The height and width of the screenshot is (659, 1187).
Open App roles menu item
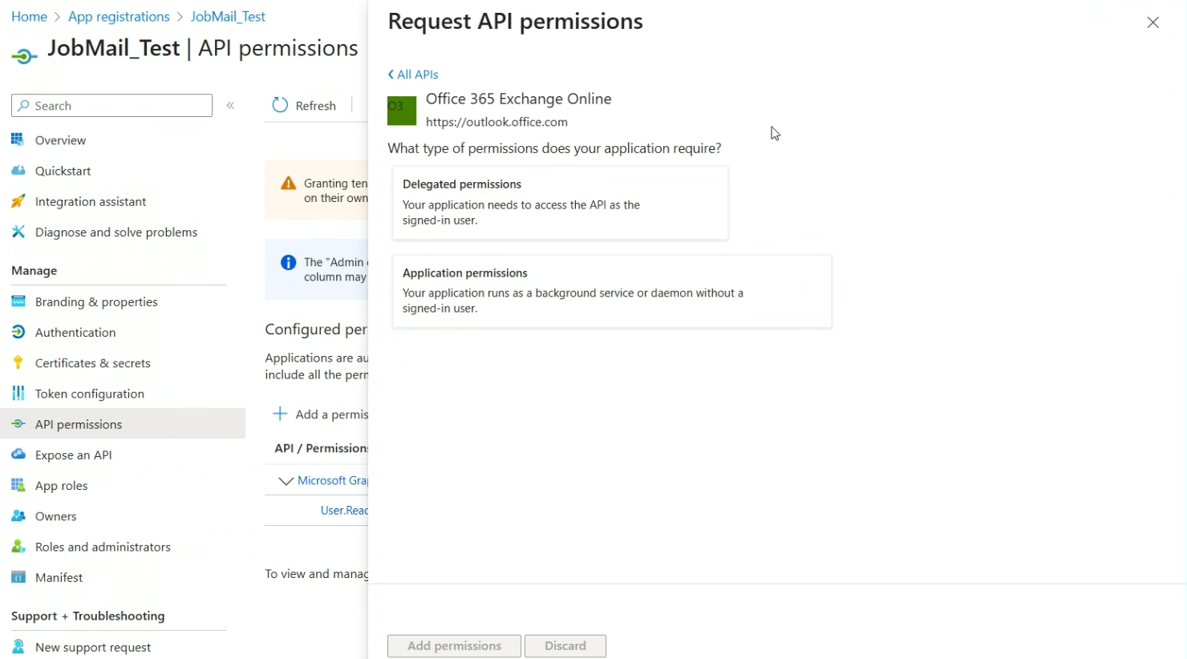click(x=62, y=486)
